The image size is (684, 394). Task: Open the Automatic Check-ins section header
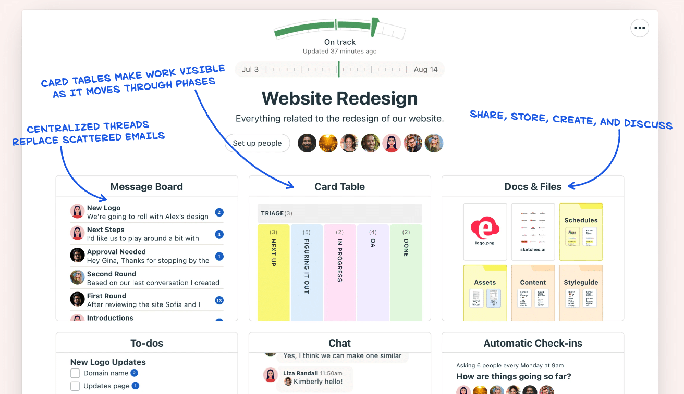(x=532, y=343)
